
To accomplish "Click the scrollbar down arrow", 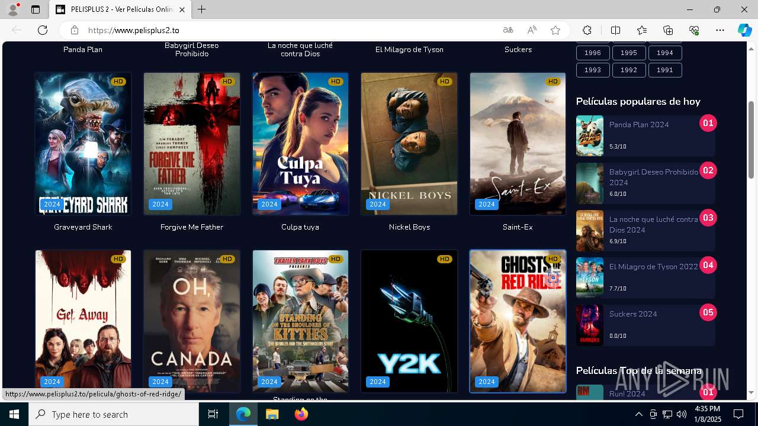I will (751, 393).
